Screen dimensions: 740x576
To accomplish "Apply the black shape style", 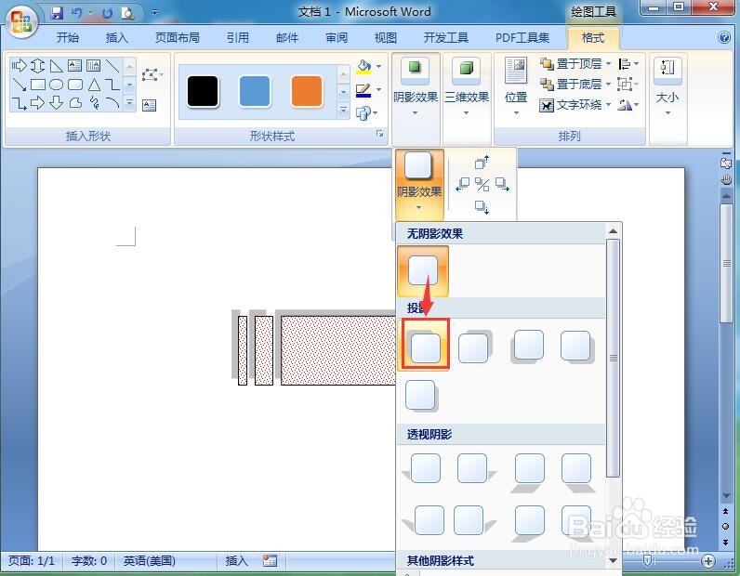I will pyautogui.click(x=203, y=91).
